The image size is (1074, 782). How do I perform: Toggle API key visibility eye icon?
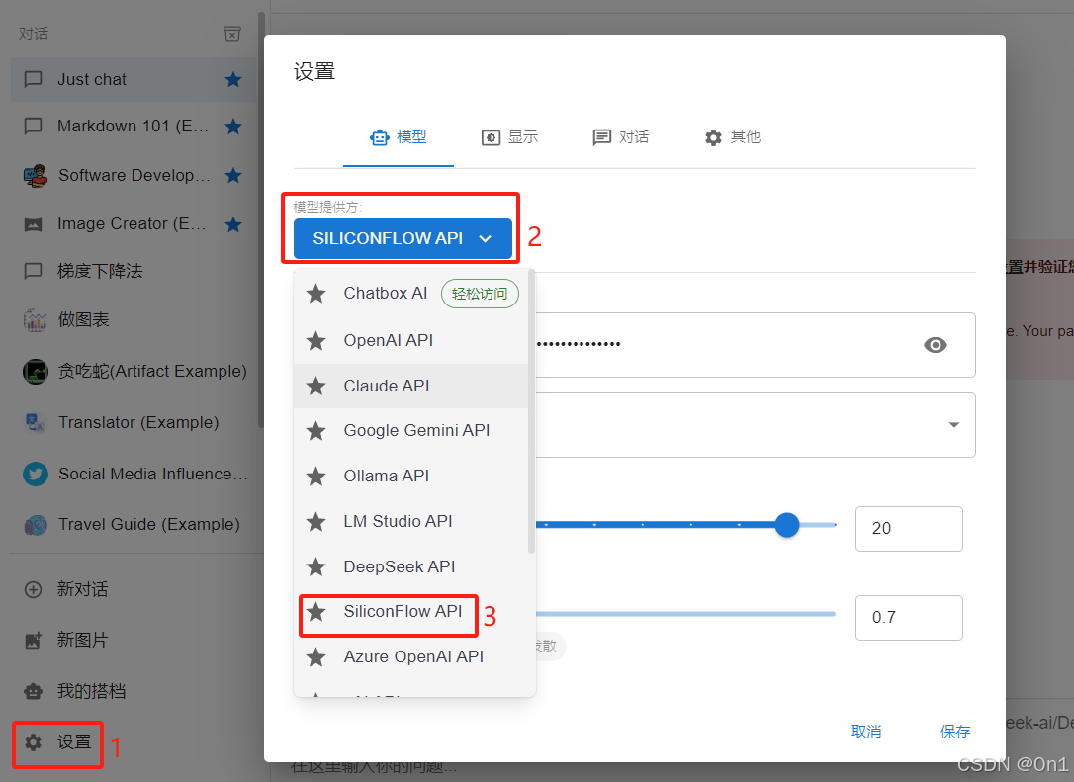(x=935, y=345)
